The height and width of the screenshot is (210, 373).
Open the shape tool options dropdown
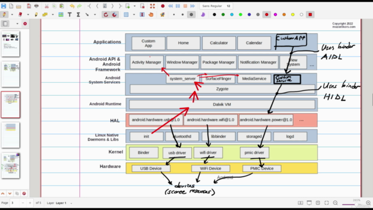pyautogui.click(x=52, y=15)
